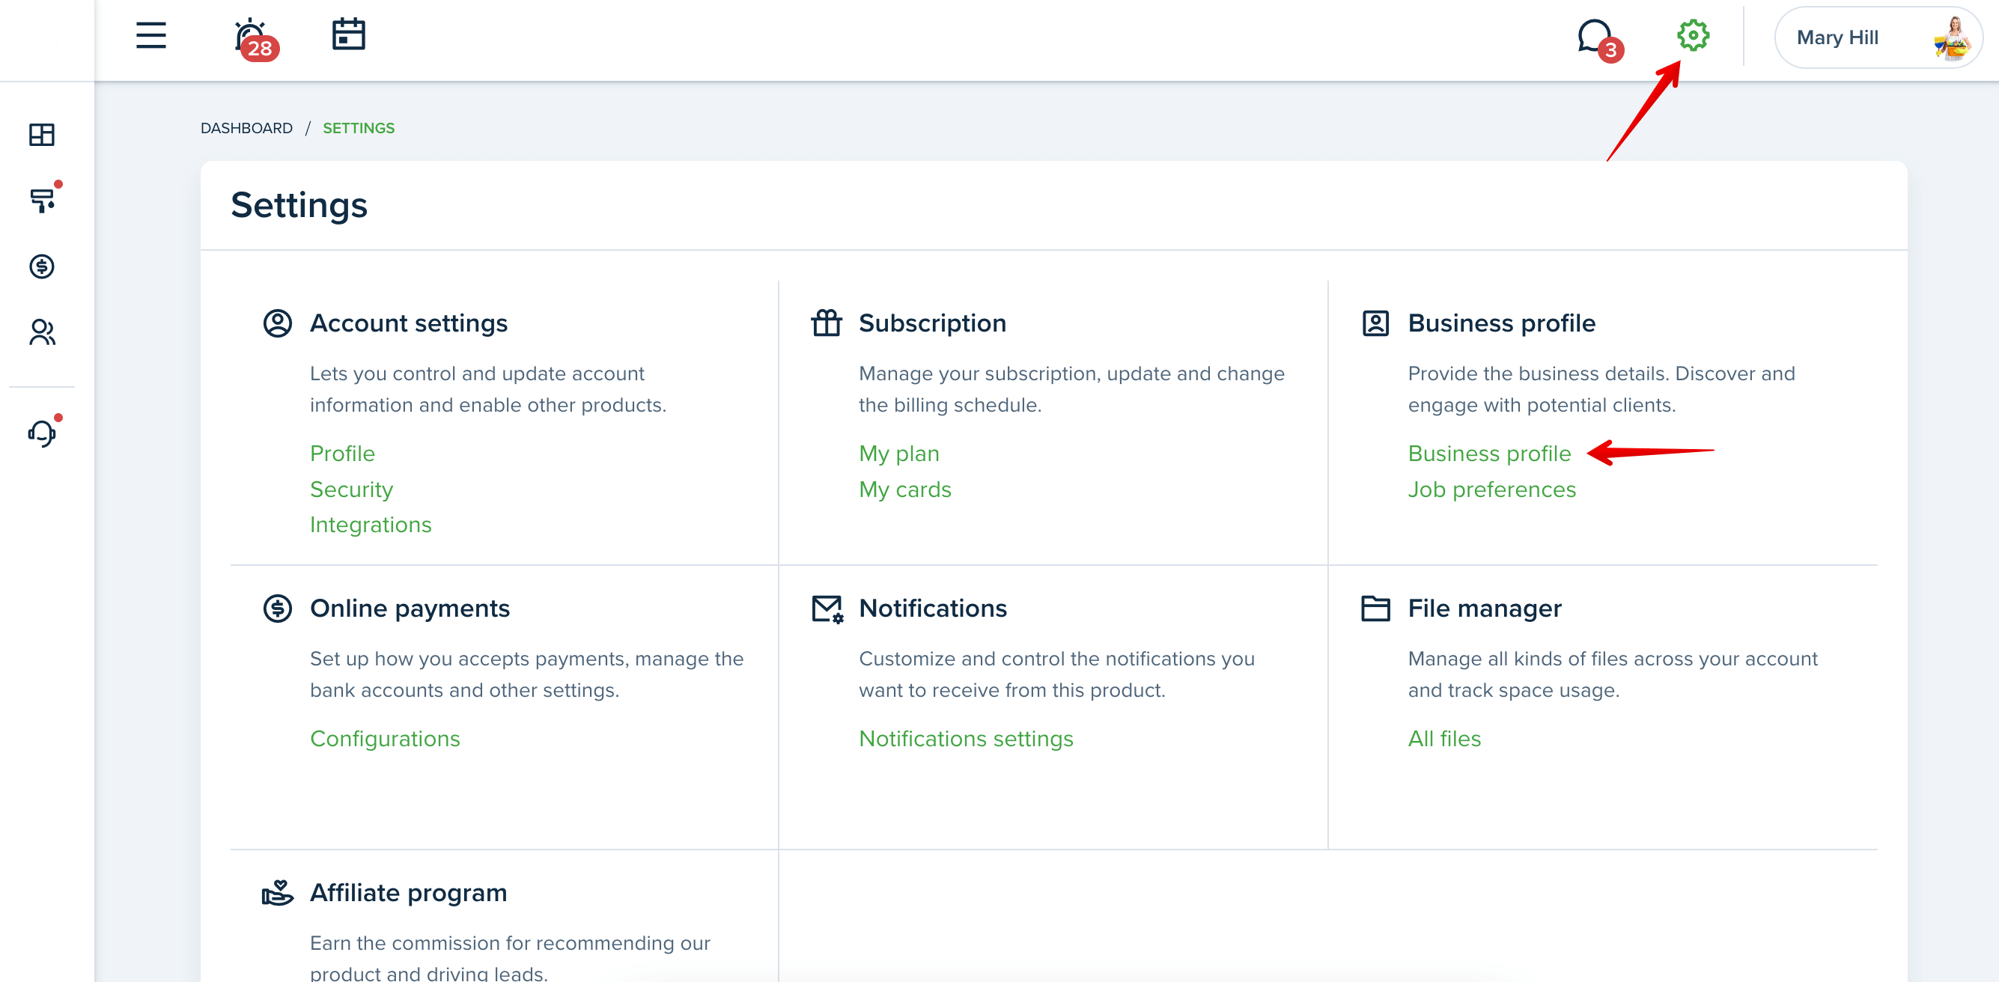Click the Account settings user icon
Screen dimensions: 1999x982
tap(277, 323)
